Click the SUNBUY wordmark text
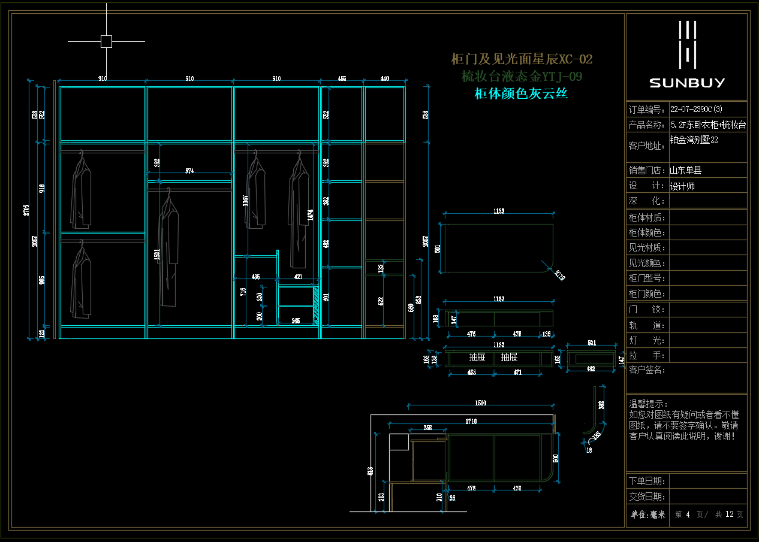This screenshot has height=542, width=759. (687, 83)
